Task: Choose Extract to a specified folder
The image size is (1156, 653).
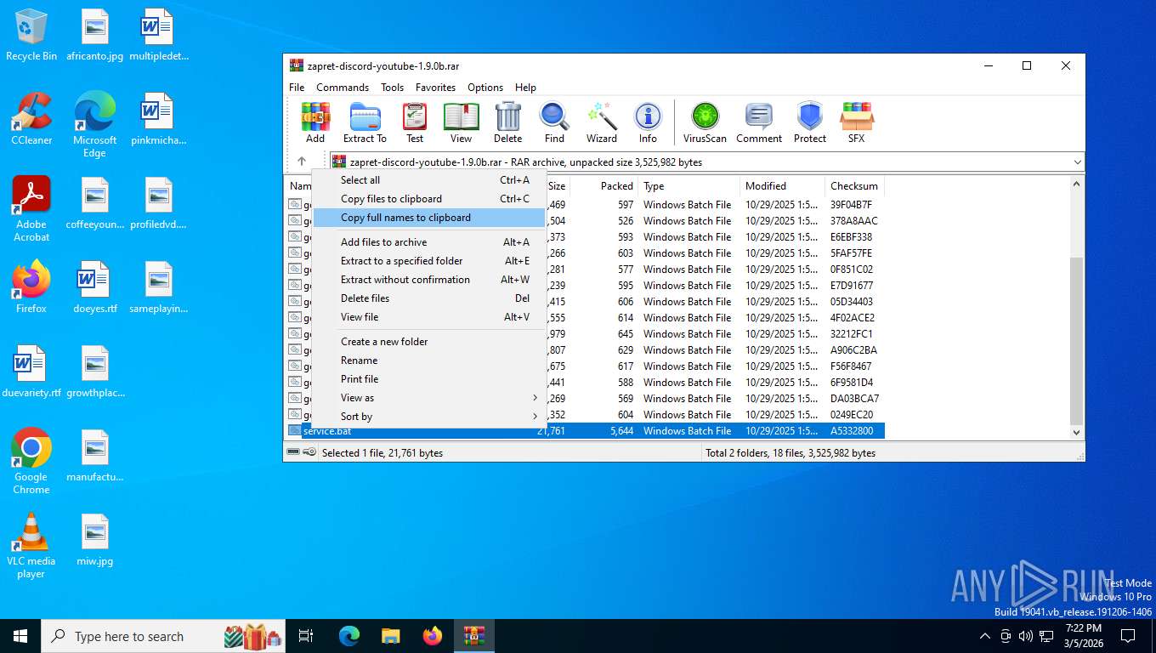Action: 429,261
